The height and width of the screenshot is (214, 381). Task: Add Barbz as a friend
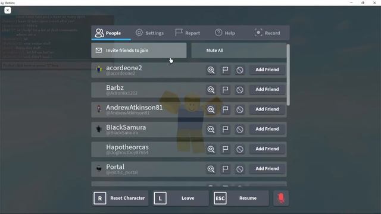(267, 90)
